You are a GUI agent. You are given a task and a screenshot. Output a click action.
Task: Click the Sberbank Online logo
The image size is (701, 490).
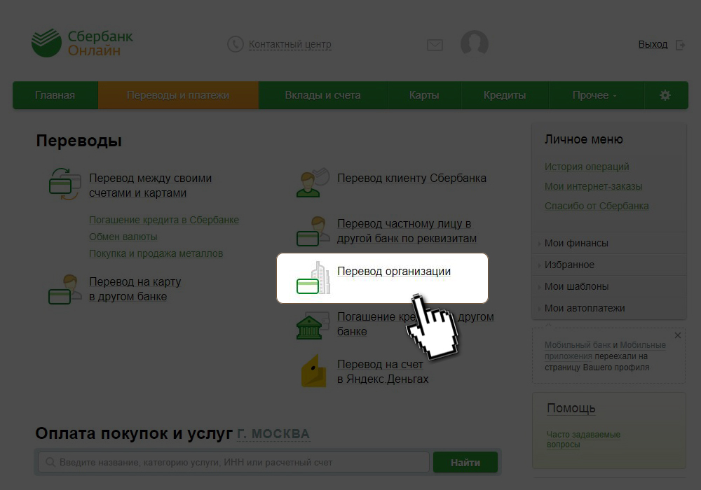point(82,43)
